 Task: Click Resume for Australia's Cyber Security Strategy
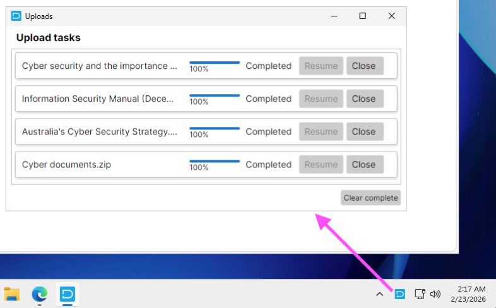(x=321, y=131)
